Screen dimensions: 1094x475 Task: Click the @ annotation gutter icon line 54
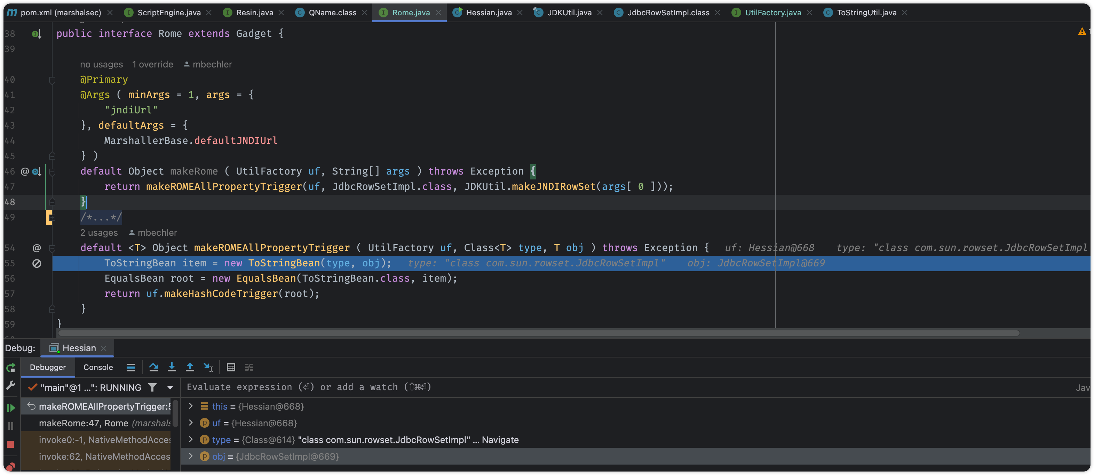[37, 248]
